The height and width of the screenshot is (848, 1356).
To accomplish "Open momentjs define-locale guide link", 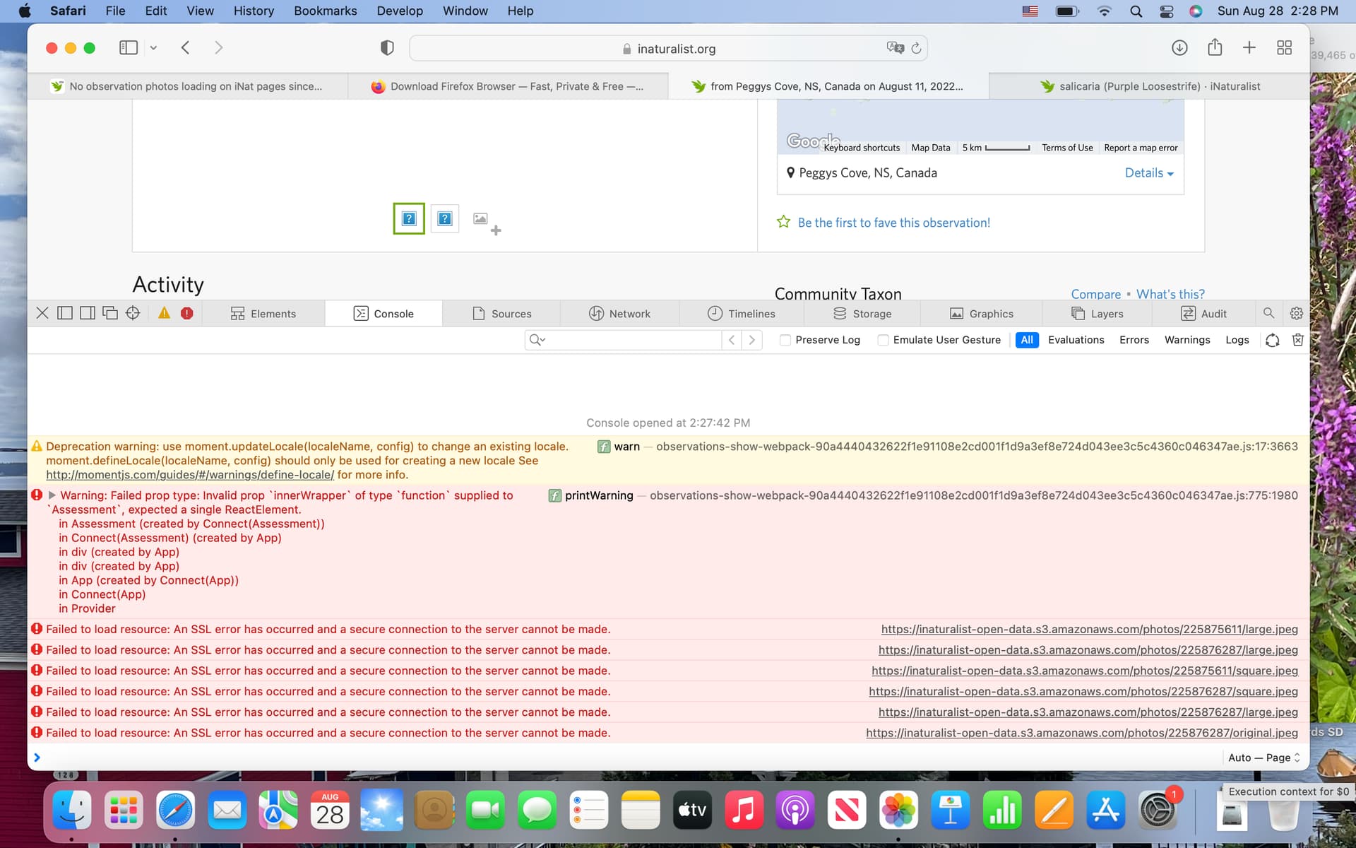I will pos(190,475).
